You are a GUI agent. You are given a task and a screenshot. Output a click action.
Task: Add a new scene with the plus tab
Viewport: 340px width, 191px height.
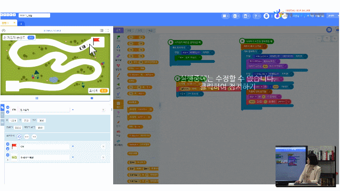(x=21, y=24)
